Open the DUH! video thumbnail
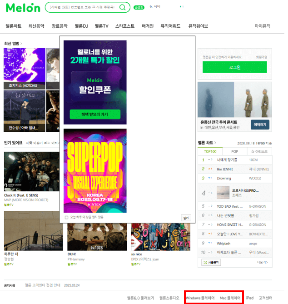The height and width of the screenshot is (304, 288). (x=97, y=237)
